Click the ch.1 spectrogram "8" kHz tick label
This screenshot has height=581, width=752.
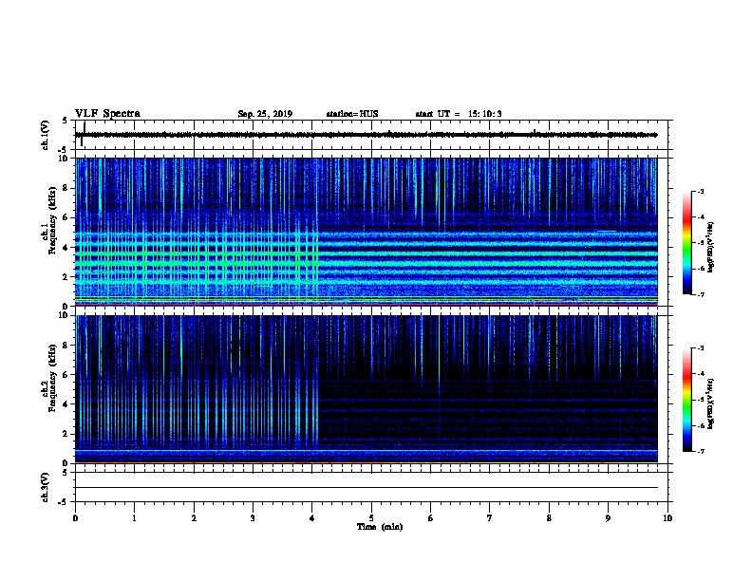(x=66, y=188)
